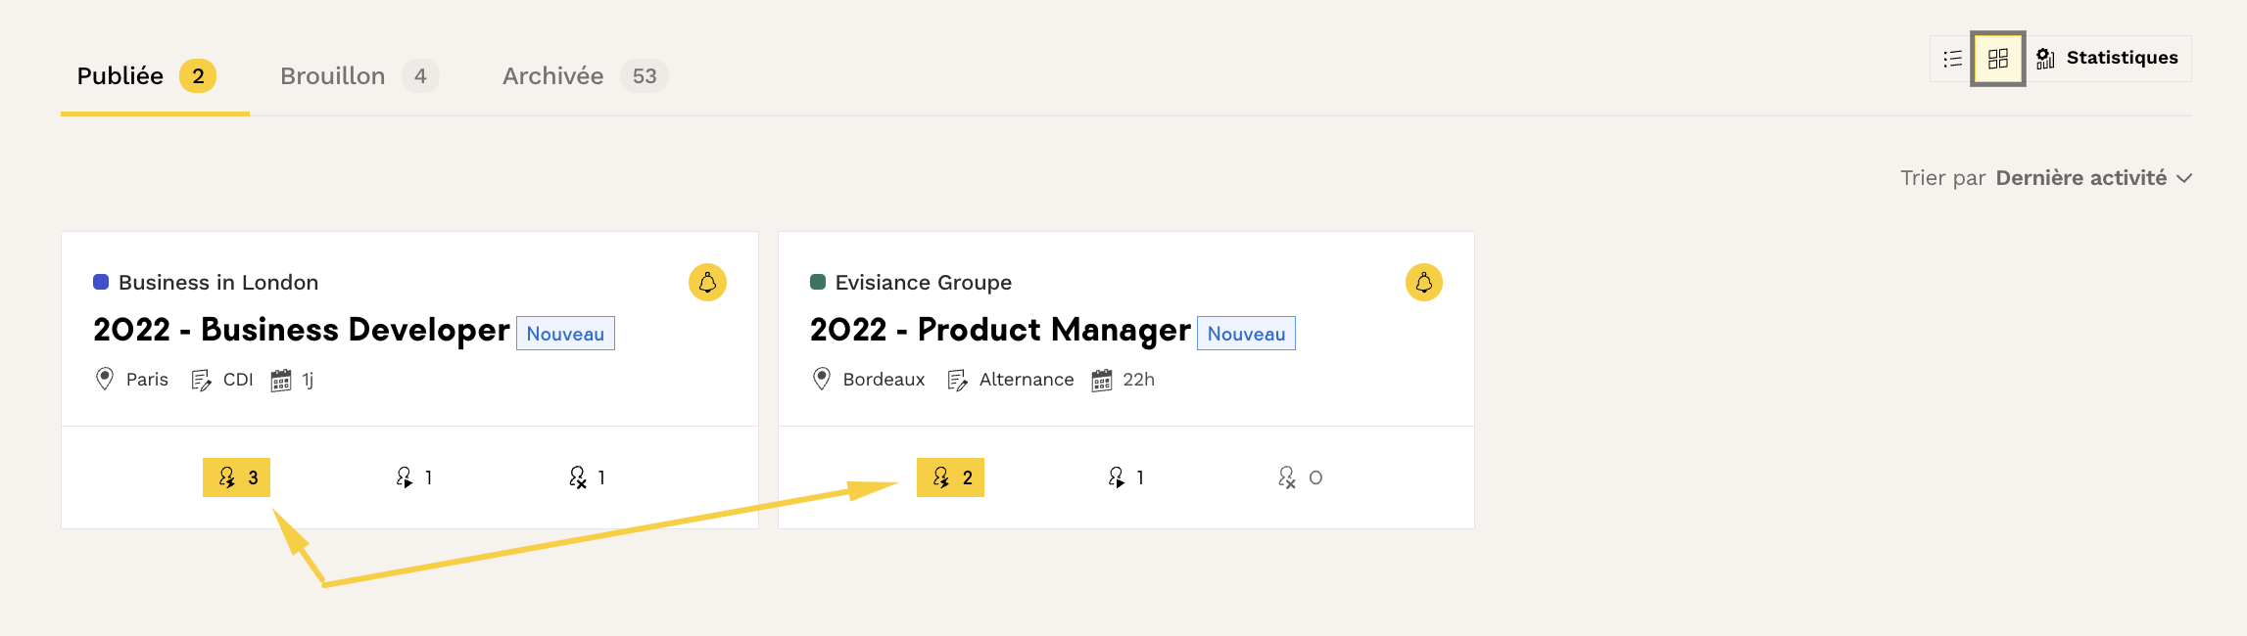Click the notification bell on Business Developer card
2247x636 pixels.
tap(707, 283)
